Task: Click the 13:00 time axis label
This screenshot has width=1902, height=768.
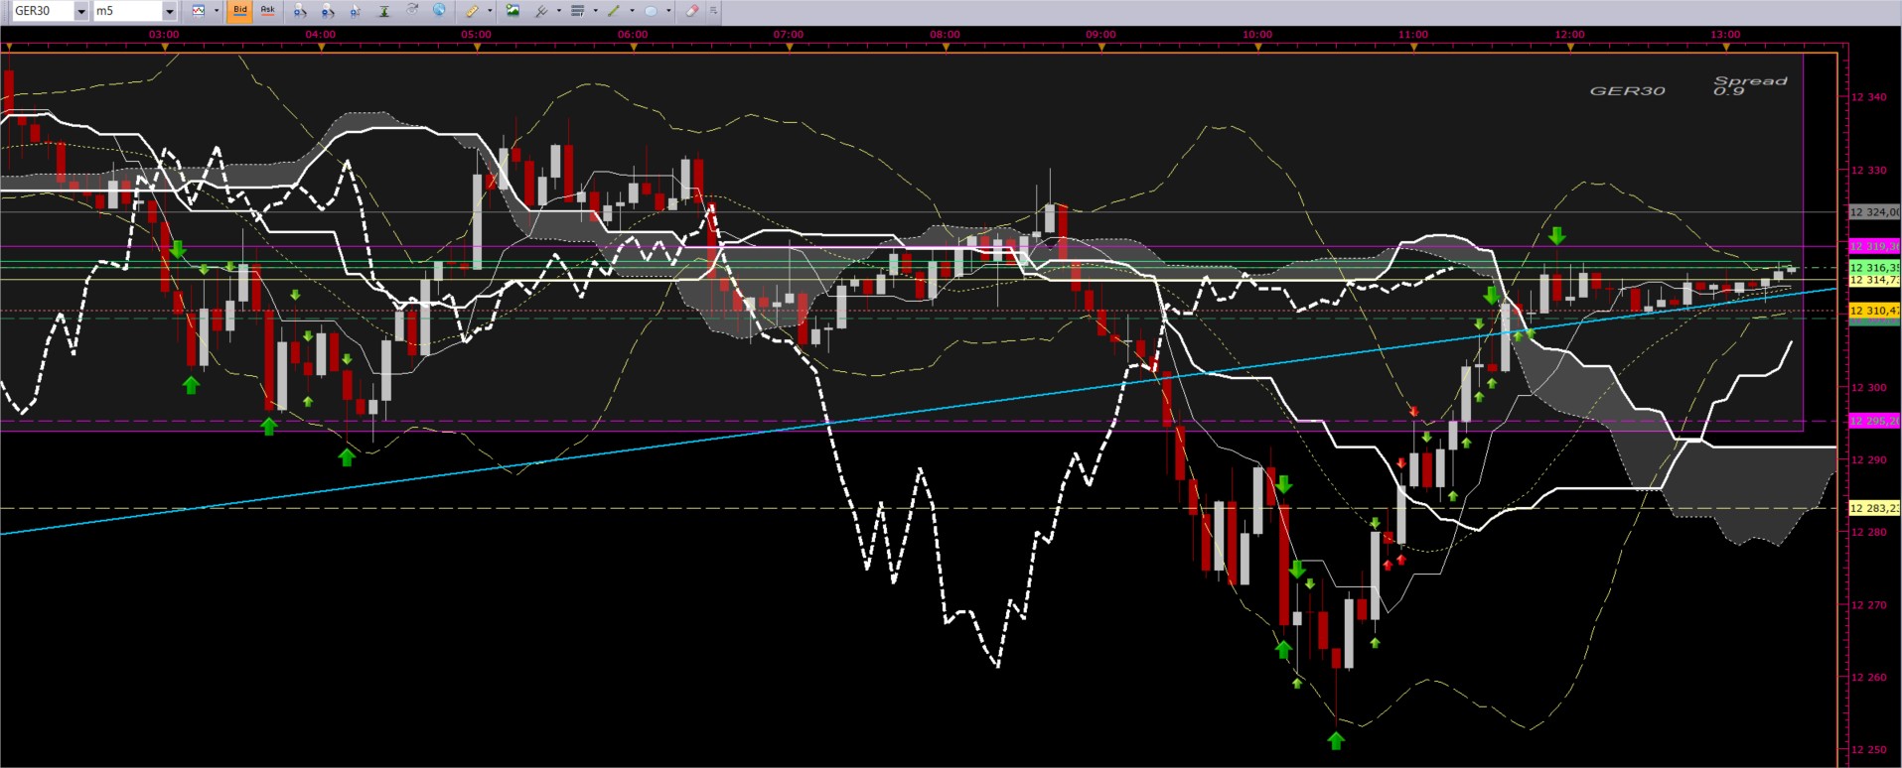Action: [x=1725, y=35]
